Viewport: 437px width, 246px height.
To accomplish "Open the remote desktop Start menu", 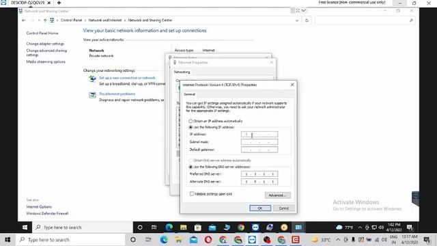I will (x=25, y=228).
